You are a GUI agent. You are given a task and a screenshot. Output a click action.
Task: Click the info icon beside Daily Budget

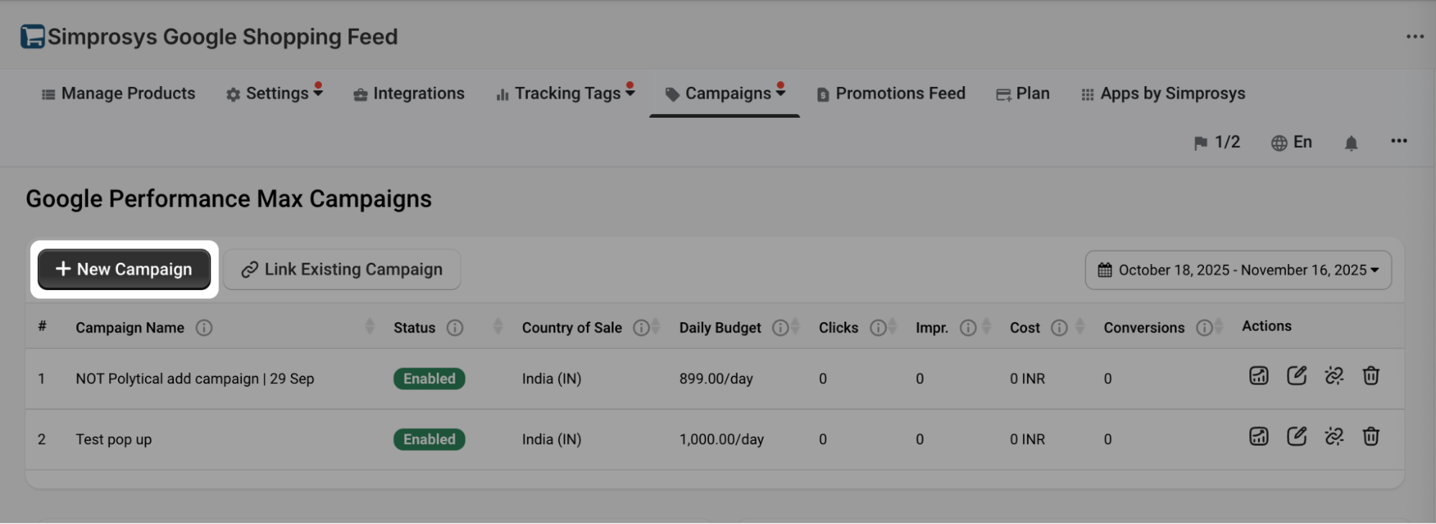[779, 328]
